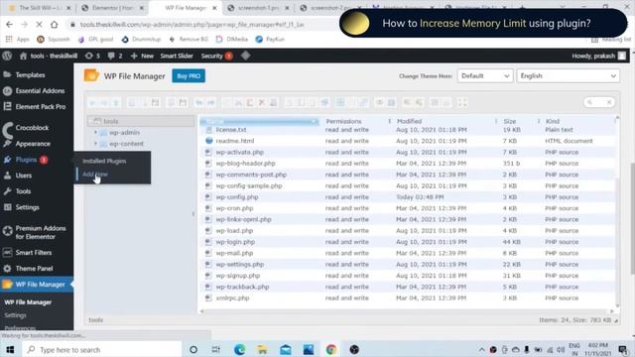
Task: Click the Redo toolbar icon
Action: tap(211, 103)
